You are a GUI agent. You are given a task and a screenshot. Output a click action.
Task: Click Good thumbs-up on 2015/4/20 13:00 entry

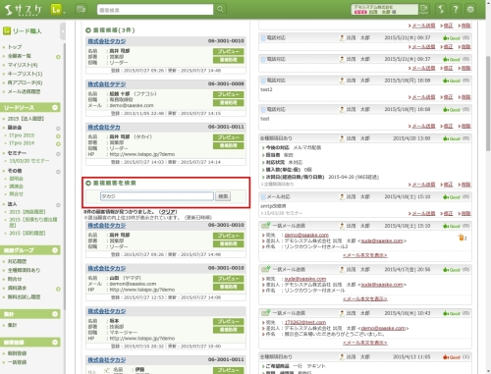point(452,138)
